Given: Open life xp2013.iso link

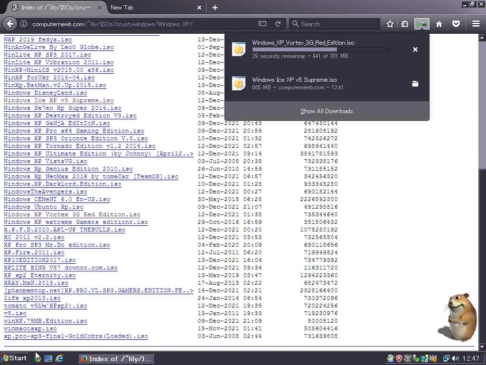Looking at the screenshot, I should coord(32,298).
